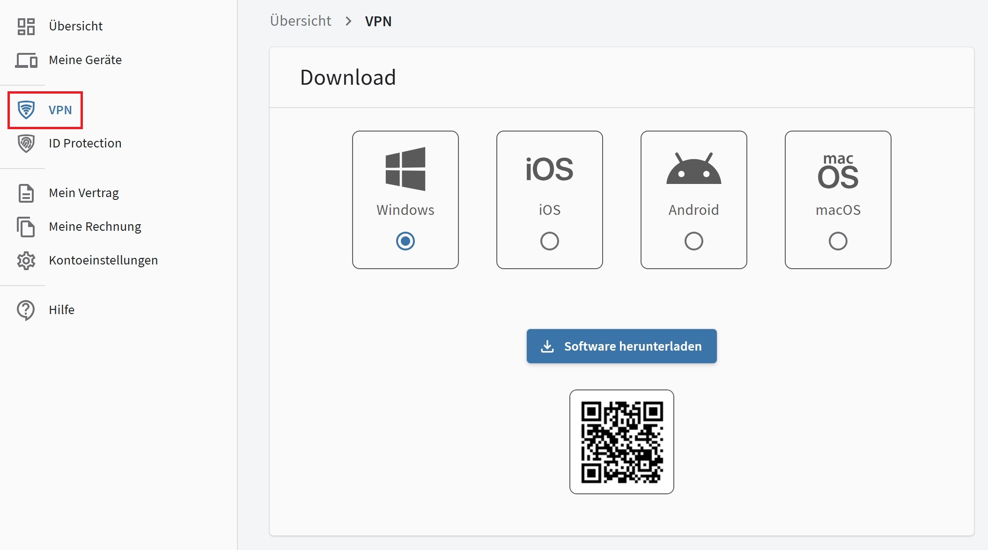The width and height of the screenshot is (988, 550).
Task: Click the Android robot logo
Action: pos(693,169)
